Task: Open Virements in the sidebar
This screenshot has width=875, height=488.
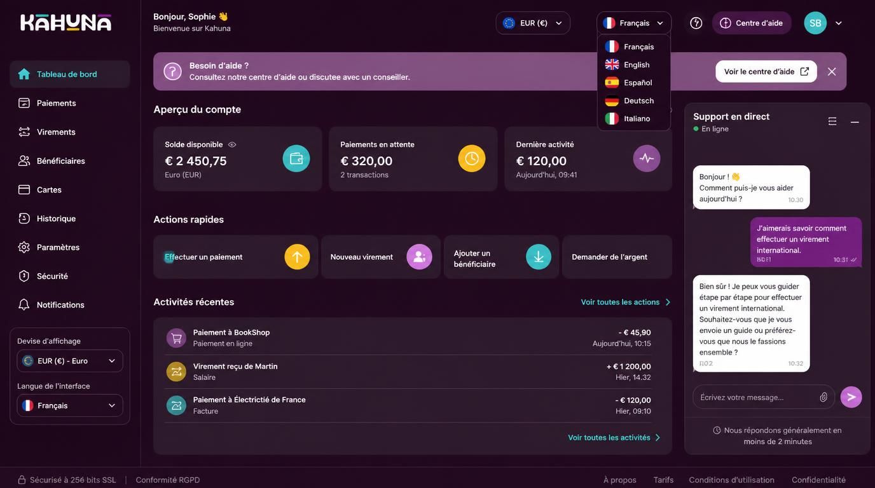Action: [x=70, y=132]
